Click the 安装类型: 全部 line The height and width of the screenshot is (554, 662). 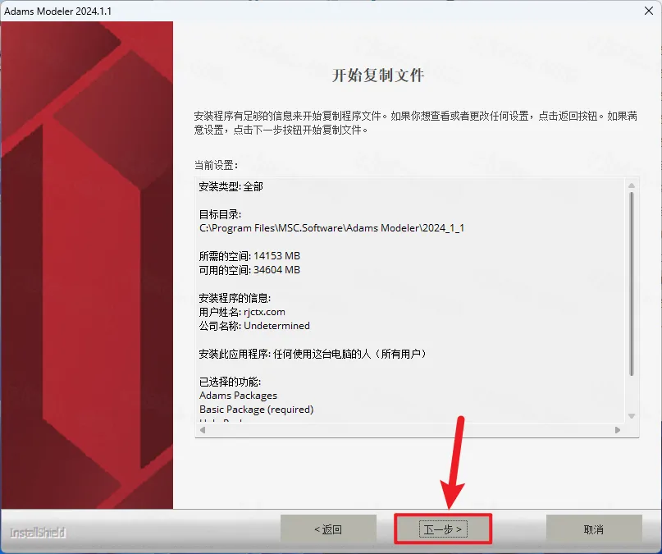[231, 186]
